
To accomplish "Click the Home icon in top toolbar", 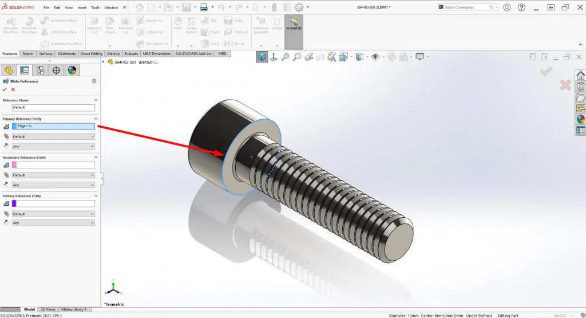I will [140, 7].
